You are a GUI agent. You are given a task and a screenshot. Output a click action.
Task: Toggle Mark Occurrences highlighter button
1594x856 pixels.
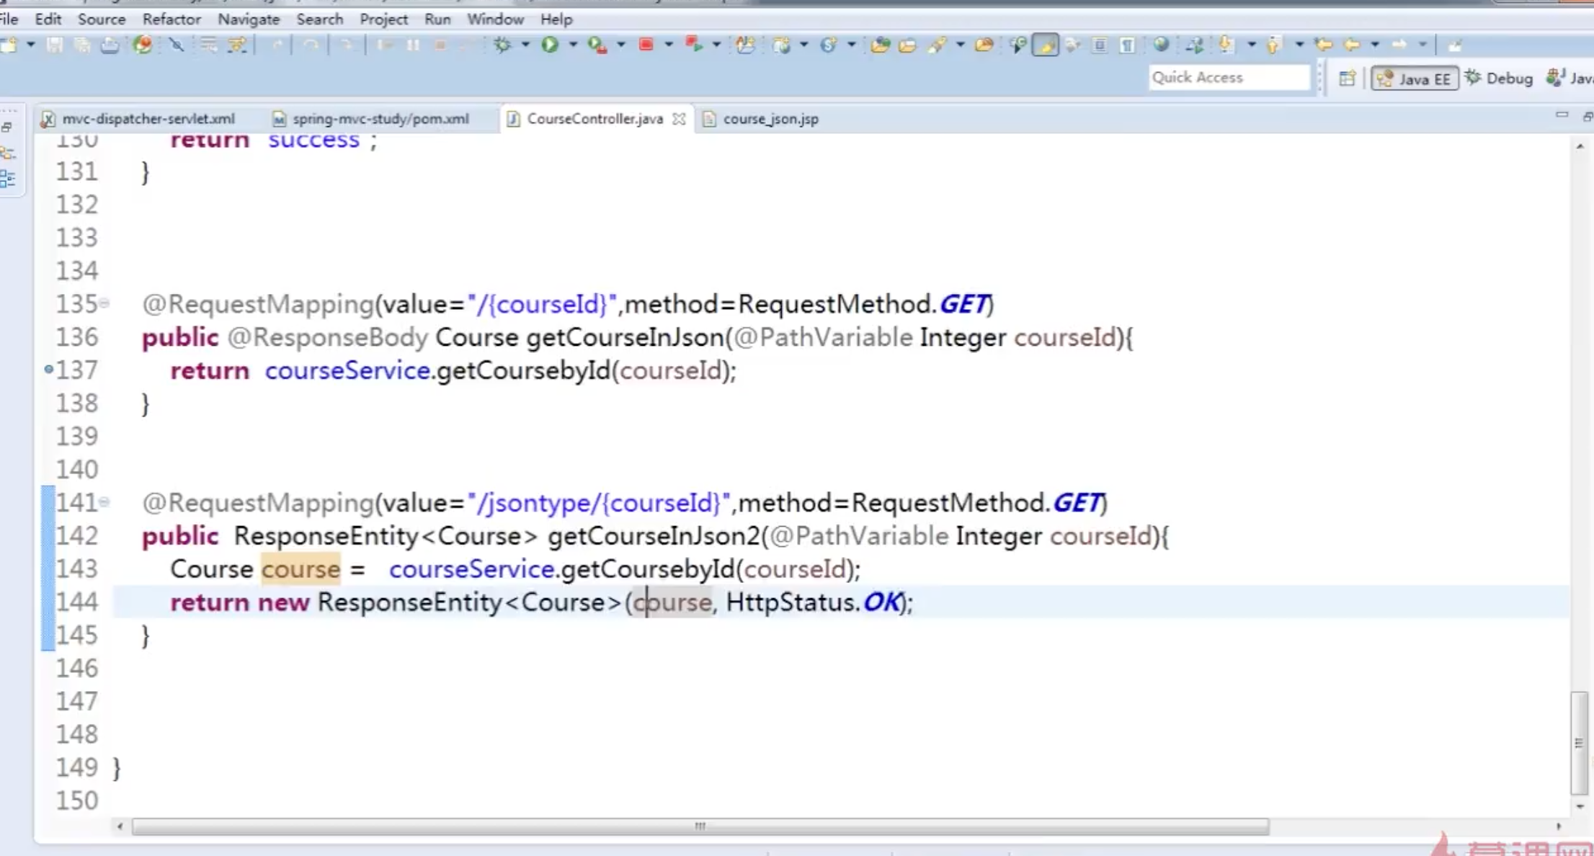click(x=1046, y=45)
